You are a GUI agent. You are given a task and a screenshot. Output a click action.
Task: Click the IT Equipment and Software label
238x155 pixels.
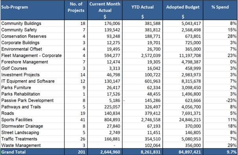point(28,81)
